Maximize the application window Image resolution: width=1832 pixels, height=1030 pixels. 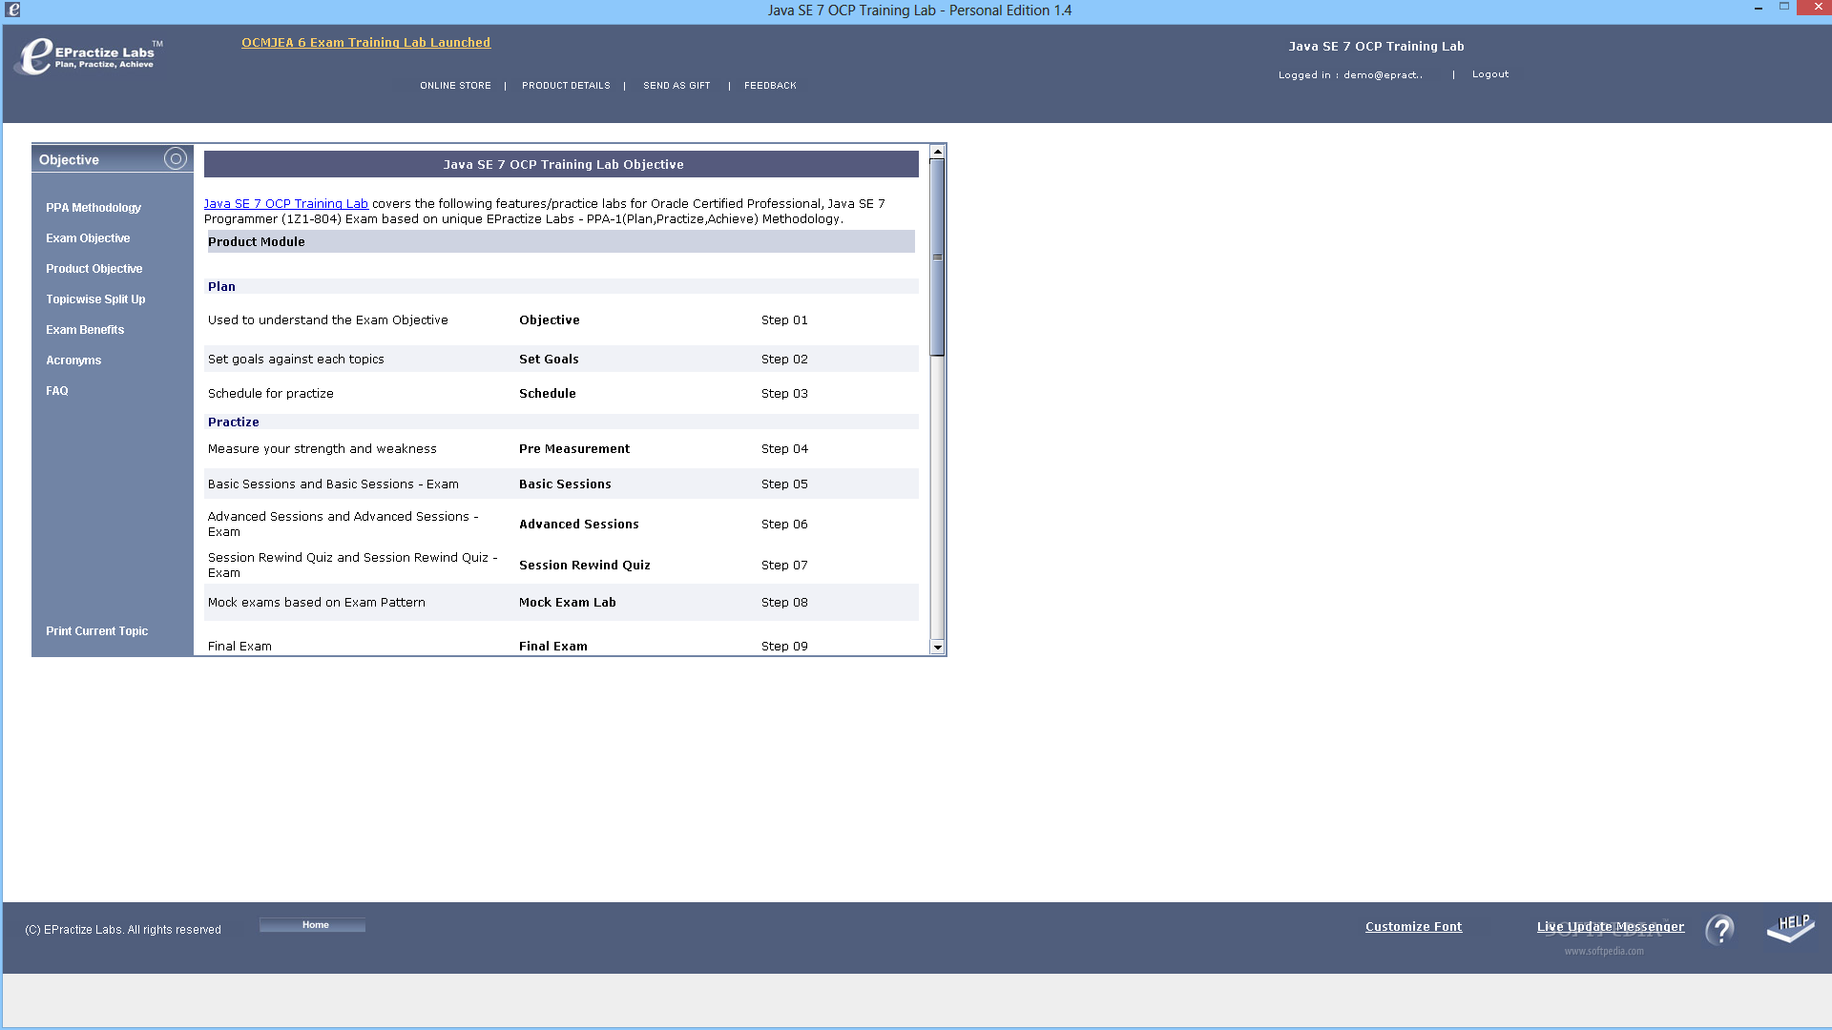click(1783, 8)
